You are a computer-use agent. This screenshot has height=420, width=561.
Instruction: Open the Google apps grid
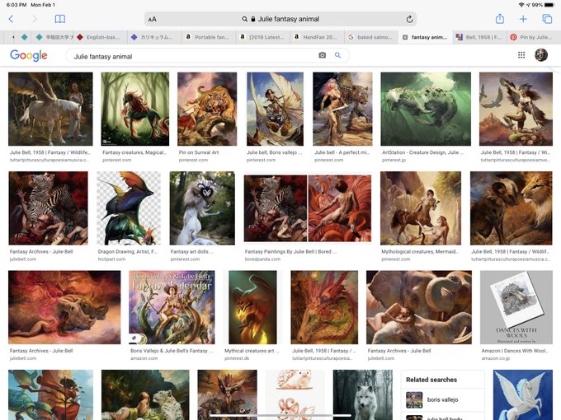(x=521, y=55)
